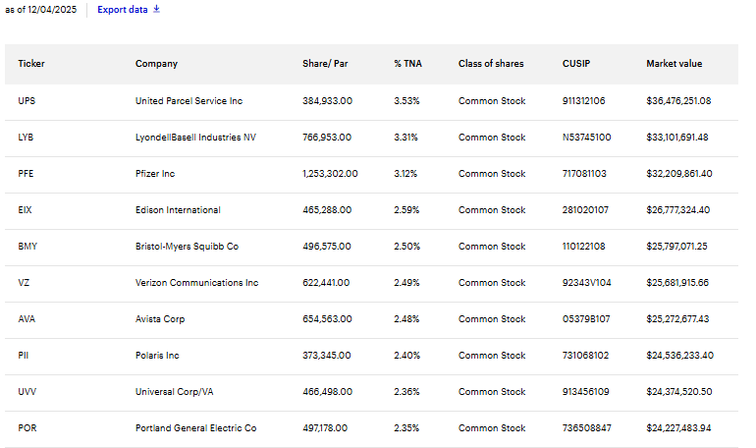Click the % TNA column header
This screenshot has width=756, height=448.
click(407, 64)
